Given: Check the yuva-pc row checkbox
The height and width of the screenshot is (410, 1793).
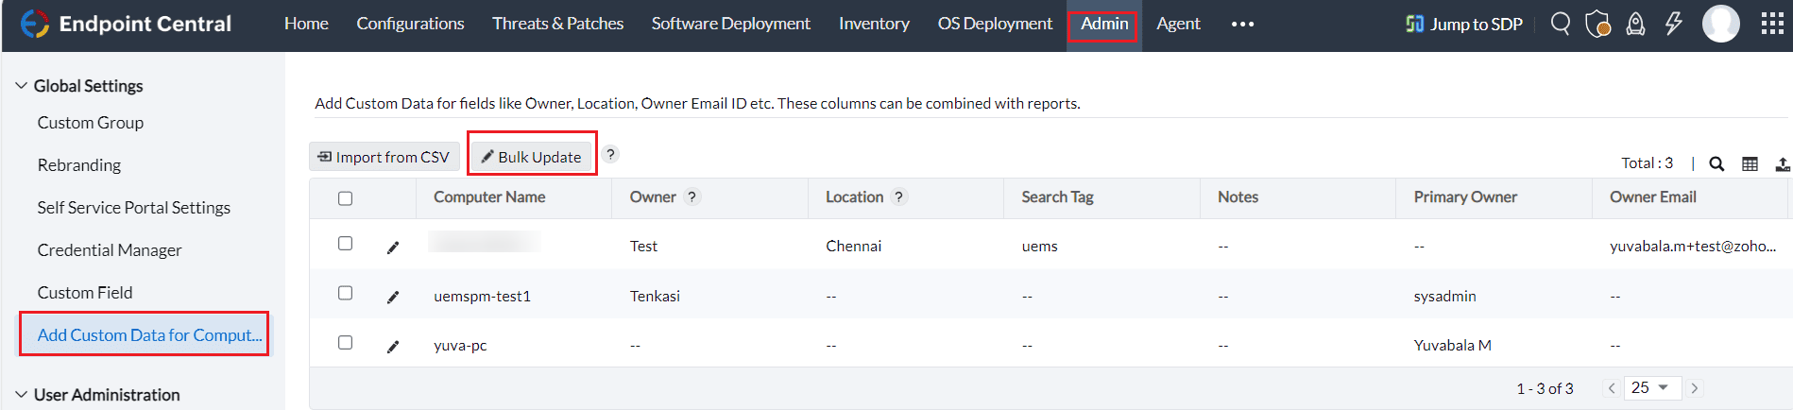Looking at the screenshot, I should (345, 342).
